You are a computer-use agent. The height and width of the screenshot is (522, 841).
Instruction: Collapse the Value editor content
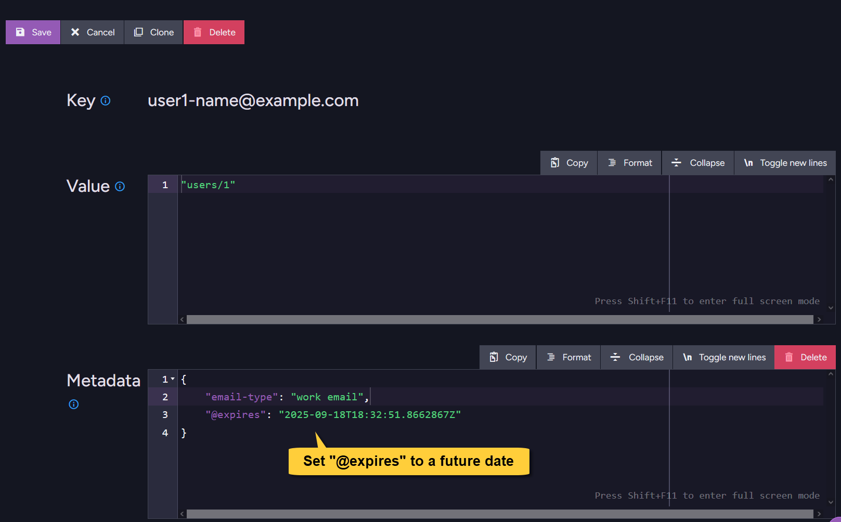click(x=697, y=163)
